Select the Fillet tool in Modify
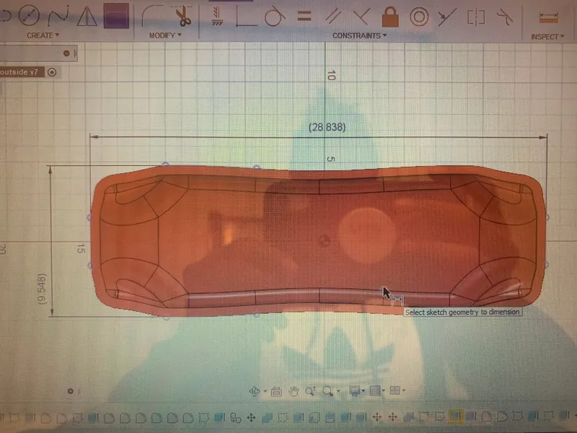The width and height of the screenshot is (577, 433). click(152, 16)
